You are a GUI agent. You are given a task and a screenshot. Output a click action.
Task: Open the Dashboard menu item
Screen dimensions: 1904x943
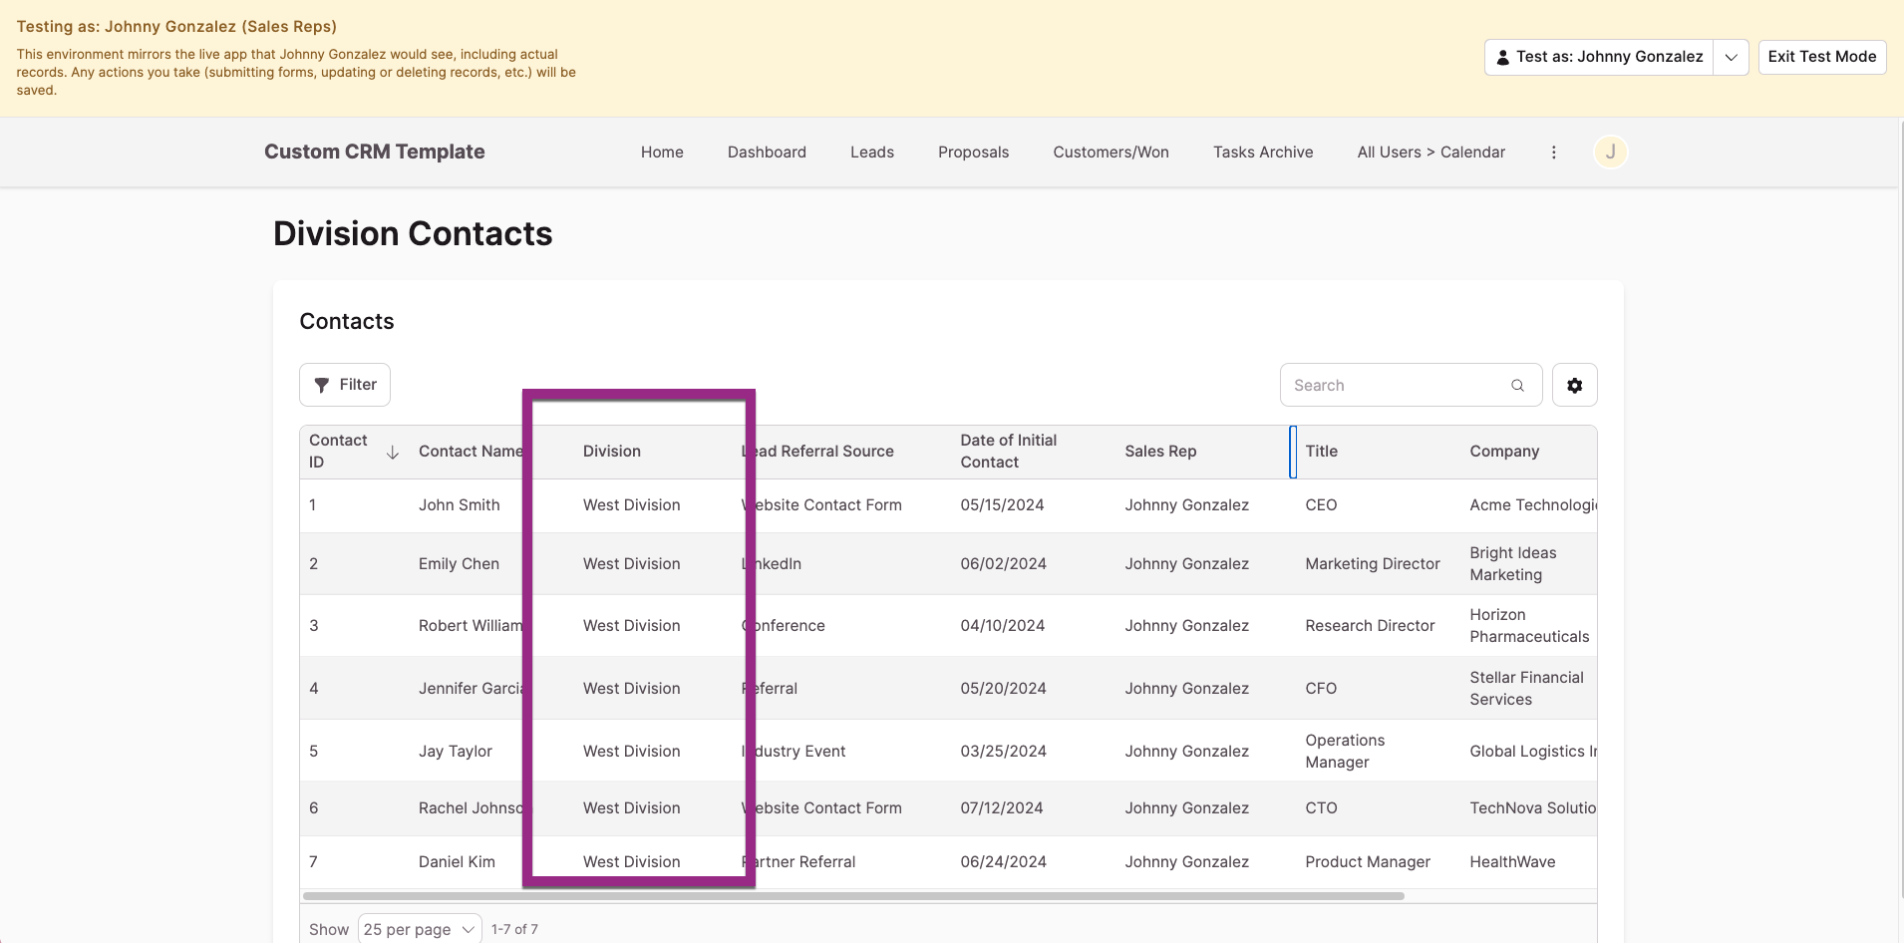pyautogui.click(x=767, y=153)
